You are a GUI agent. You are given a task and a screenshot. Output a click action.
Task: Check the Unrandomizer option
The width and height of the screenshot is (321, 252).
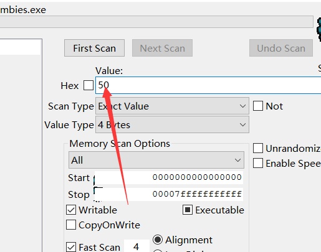coord(258,148)
